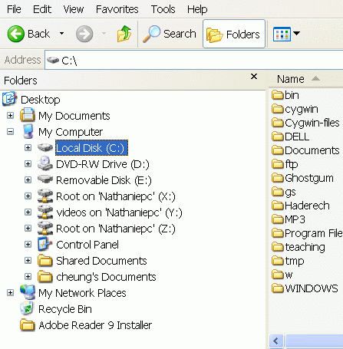Select the Ghostgum folder
Screen dimensions: 343x349
(x=302, y=178)
